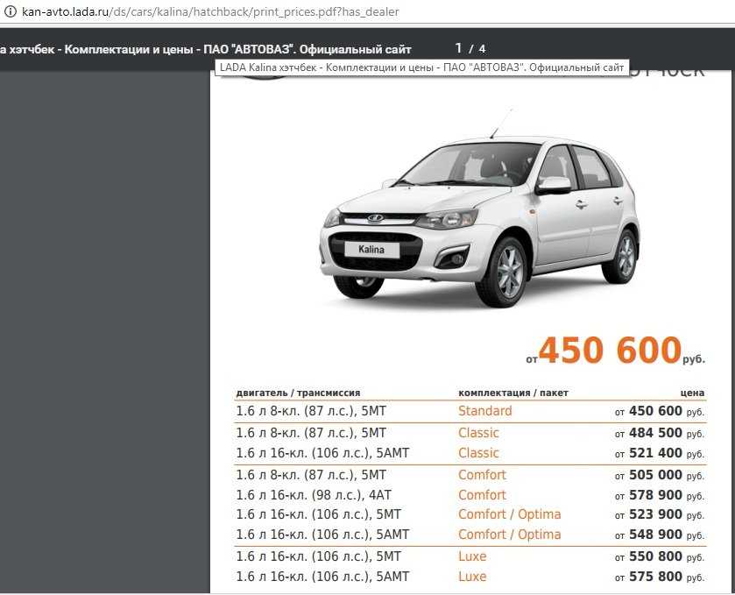Click the 'цена' column header
The height and width of the screenshot is (595, 735).
tap(692, 393)
